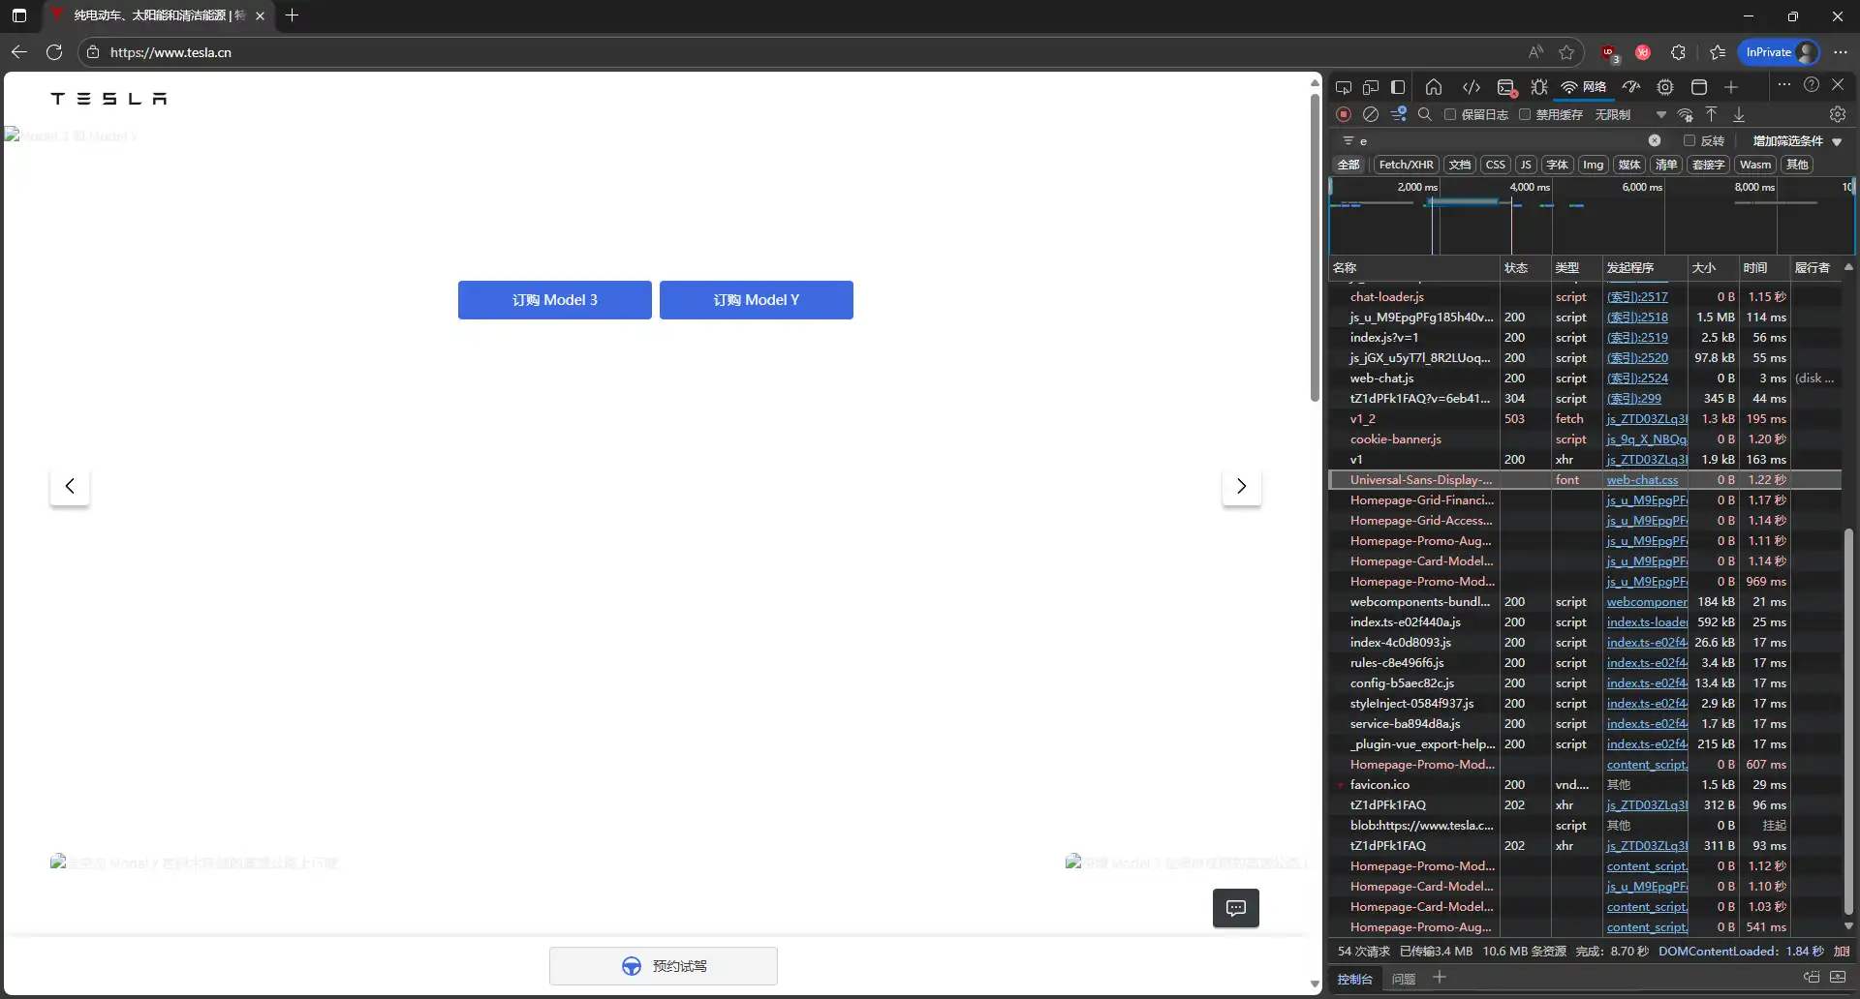The image size is (1860, 999).
Task: Export HAR file download arrow icon
Action: tap(1739, 114)
